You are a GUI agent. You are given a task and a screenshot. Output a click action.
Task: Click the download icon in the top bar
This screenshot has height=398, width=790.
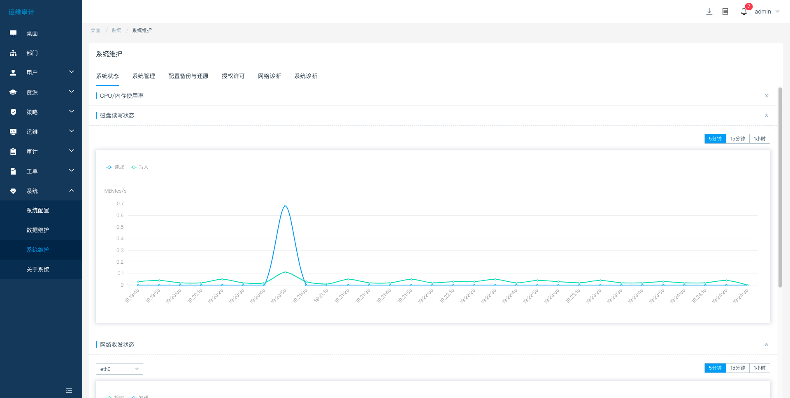pyautogui.click(x=709, y=12)
